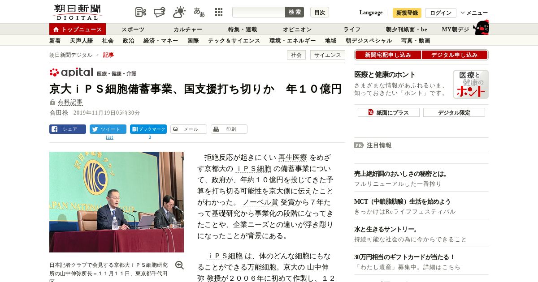Click the ログイン button
This screenshot has height=282, width=538.
[441, 13]
